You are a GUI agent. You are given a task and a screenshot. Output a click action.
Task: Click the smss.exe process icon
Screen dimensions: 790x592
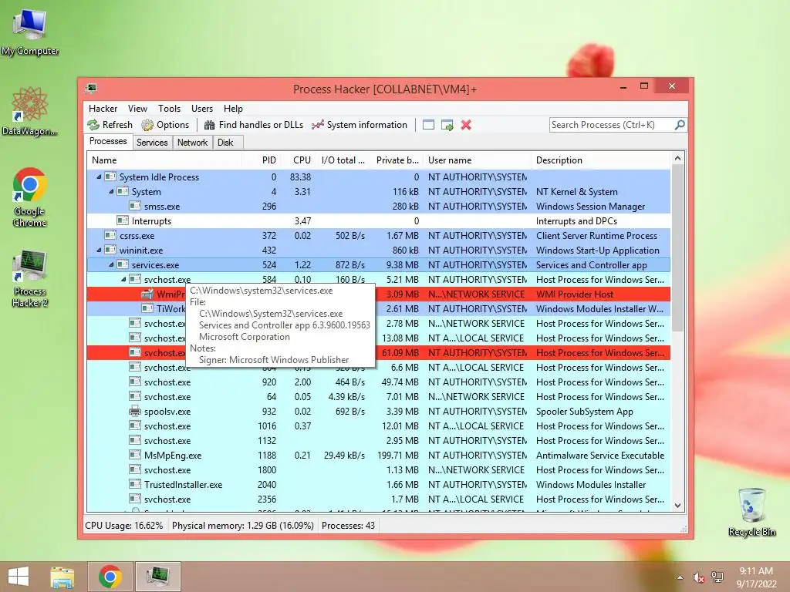pos(135,206)
